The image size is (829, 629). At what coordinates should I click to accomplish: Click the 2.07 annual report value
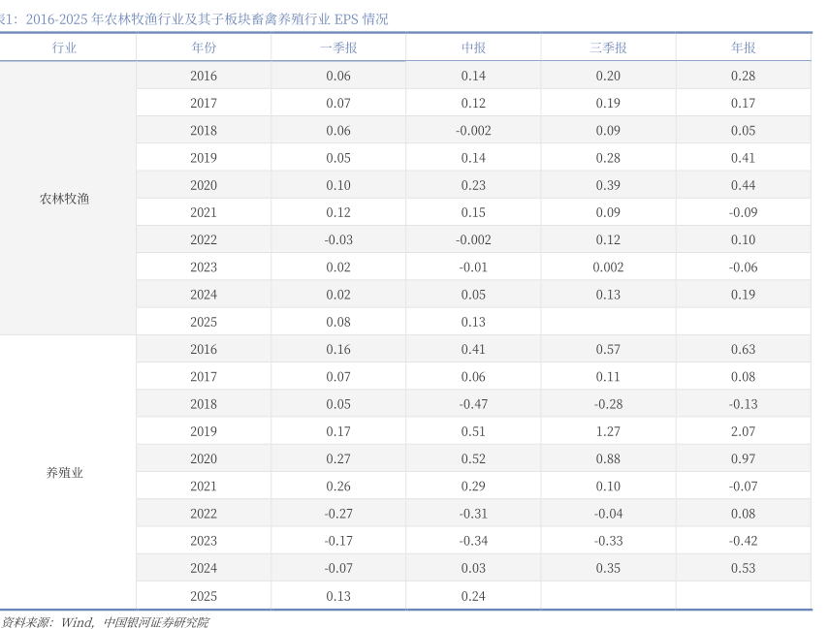(744, 431)
